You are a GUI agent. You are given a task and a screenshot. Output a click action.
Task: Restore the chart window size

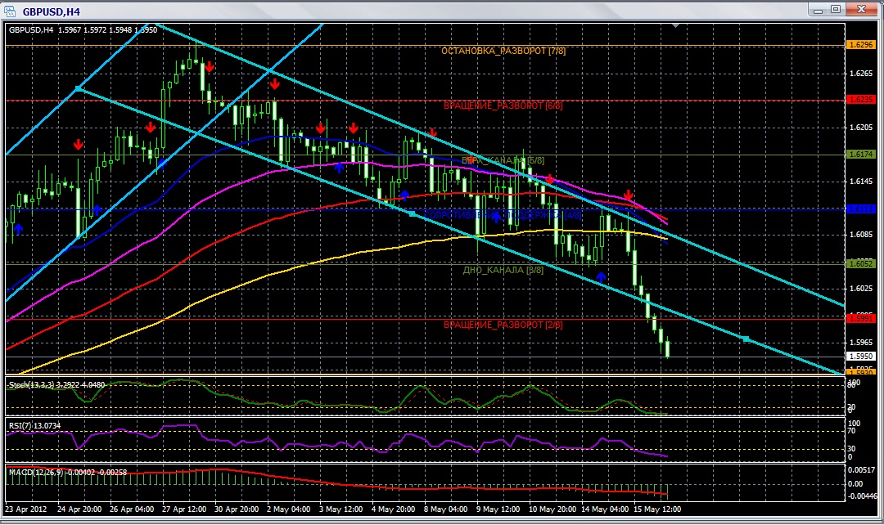835,10
